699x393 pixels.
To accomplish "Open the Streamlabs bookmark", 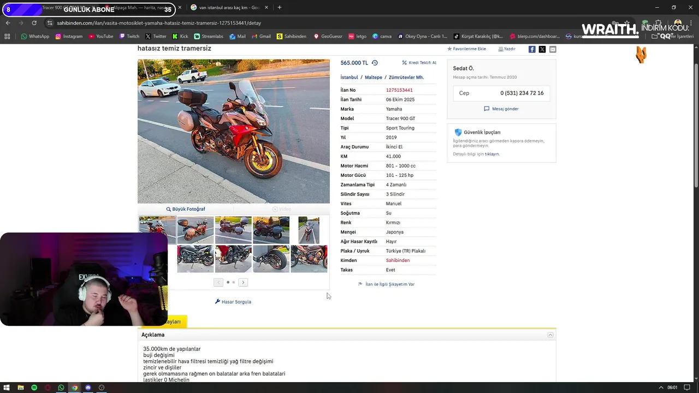I will (209, 37).
